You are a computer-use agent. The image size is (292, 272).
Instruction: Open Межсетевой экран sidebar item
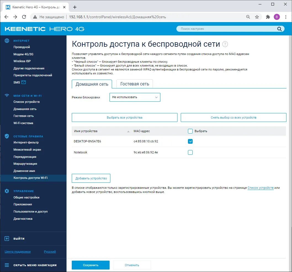[x=27, y=150]
